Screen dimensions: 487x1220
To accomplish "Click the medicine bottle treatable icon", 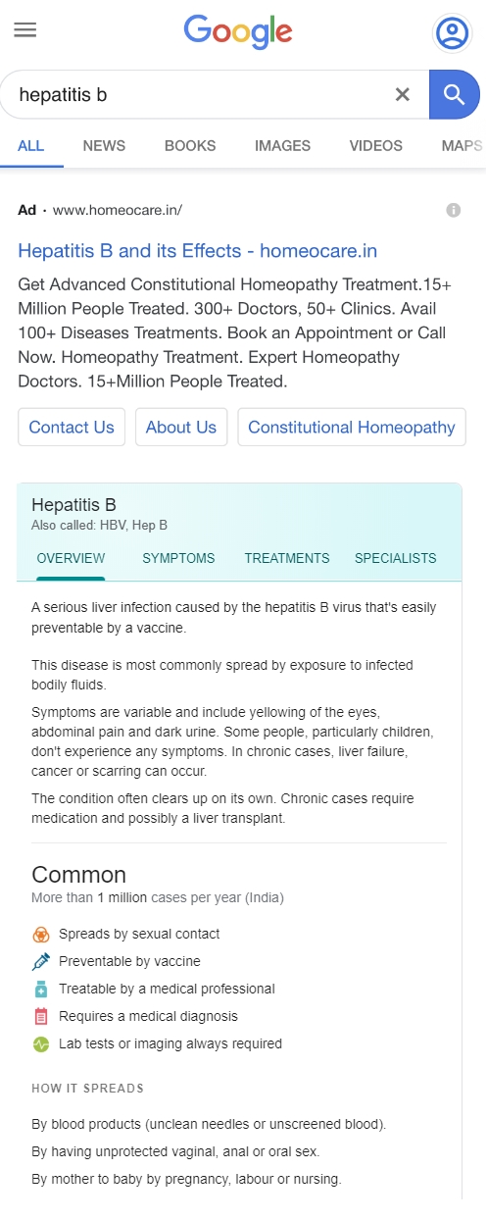I will point(40,990).
